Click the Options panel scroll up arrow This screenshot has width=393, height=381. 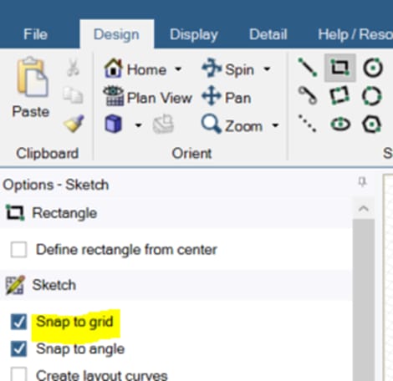point(364,209)
